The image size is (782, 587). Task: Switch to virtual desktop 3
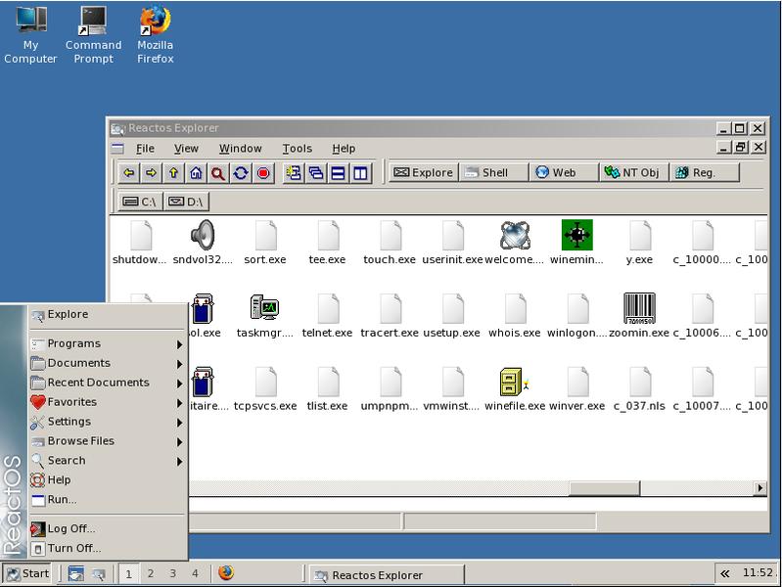(172, 573)
